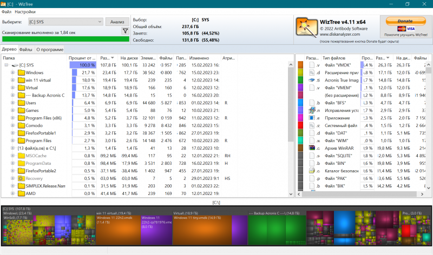Click the WinRAR archive file type icon
The image size is (433, 255).
[312, 148]
